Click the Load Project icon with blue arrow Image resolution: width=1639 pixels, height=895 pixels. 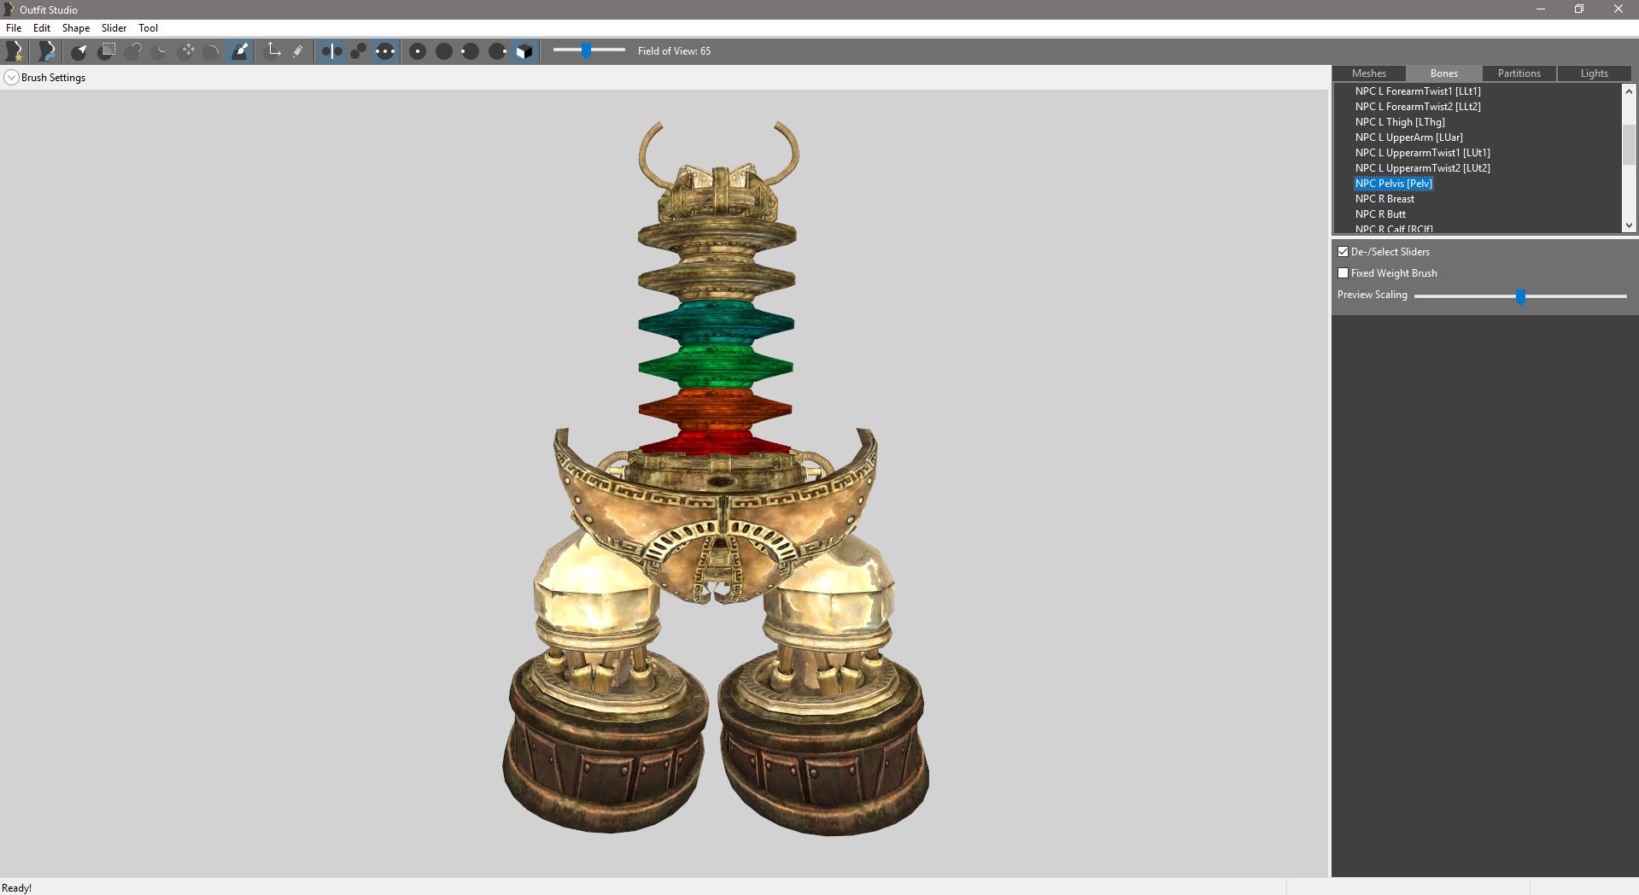pos(47,51)
